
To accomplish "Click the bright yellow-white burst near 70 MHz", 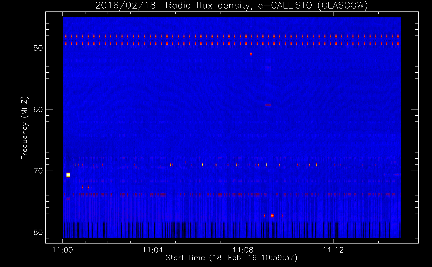I will coord(68,175).
